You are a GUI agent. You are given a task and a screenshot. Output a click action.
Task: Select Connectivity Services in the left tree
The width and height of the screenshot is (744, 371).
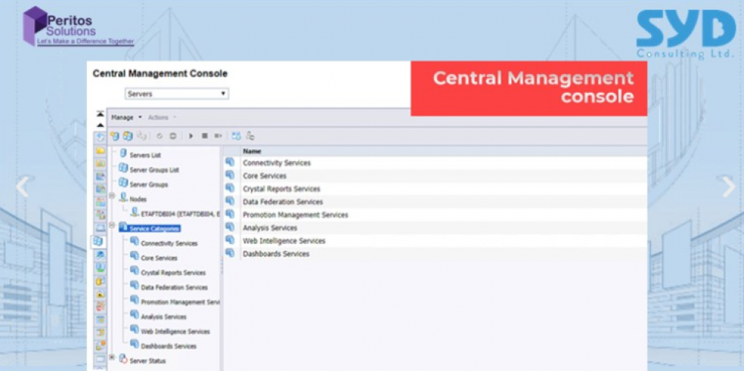169,243
